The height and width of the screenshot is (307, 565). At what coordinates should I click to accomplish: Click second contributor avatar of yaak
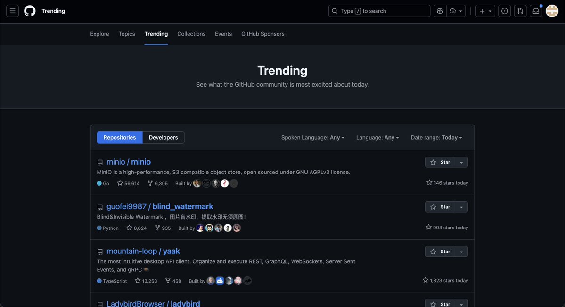[x=220, y=281]
